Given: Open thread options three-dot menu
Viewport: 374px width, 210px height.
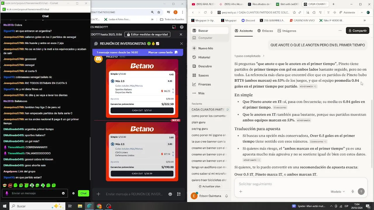Looking at the screenshot, I should click(x=340, y=31).
